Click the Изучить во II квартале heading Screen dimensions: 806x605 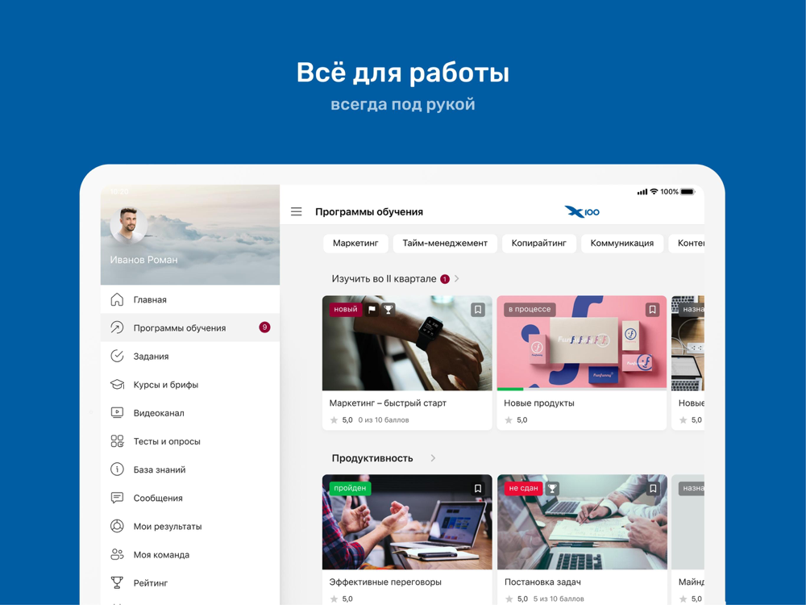coord(384,278)
